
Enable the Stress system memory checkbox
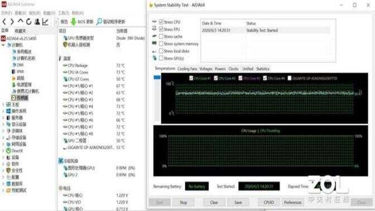(x=161, y=44)
